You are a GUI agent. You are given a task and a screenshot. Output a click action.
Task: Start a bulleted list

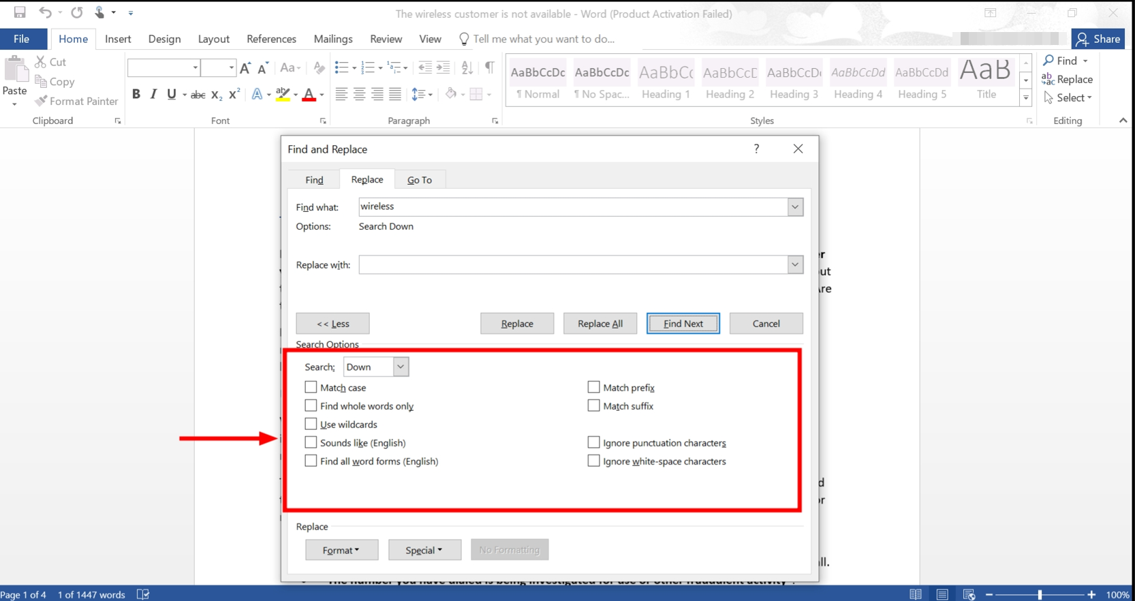(342, 67)
